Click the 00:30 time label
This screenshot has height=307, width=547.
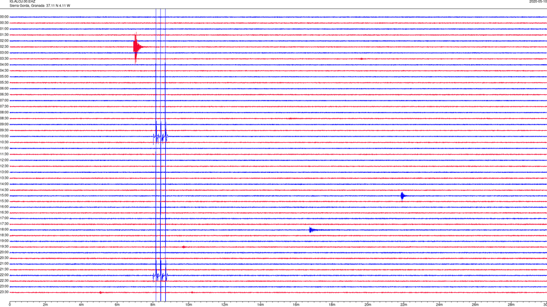[x=5, y=23]
